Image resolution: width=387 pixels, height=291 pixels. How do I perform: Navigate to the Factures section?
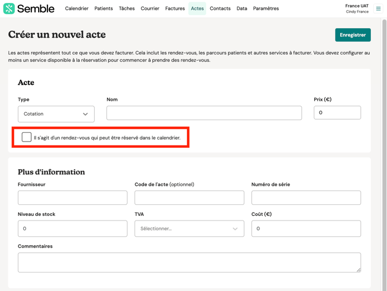pyautogui.click(x=175, y=9)
